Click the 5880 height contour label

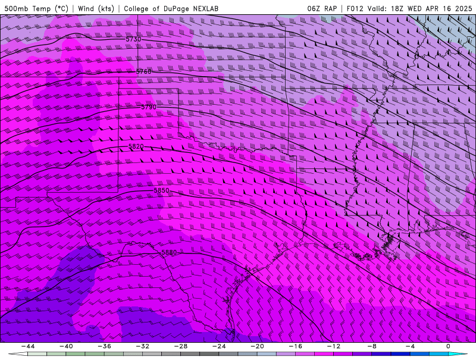coord(169,252)
